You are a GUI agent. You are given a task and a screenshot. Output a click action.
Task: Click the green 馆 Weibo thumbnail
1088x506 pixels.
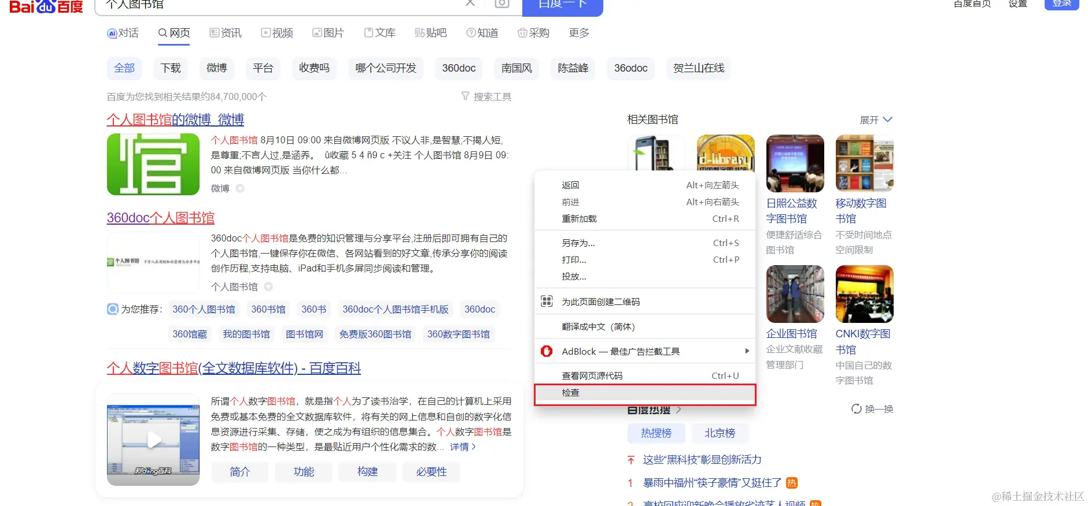click(153, 164)
